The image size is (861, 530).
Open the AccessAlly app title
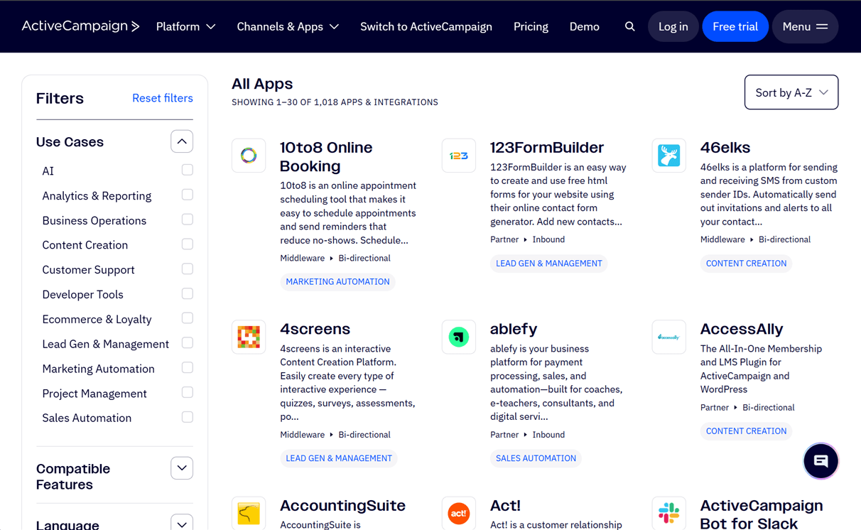(x=742, y=329)
